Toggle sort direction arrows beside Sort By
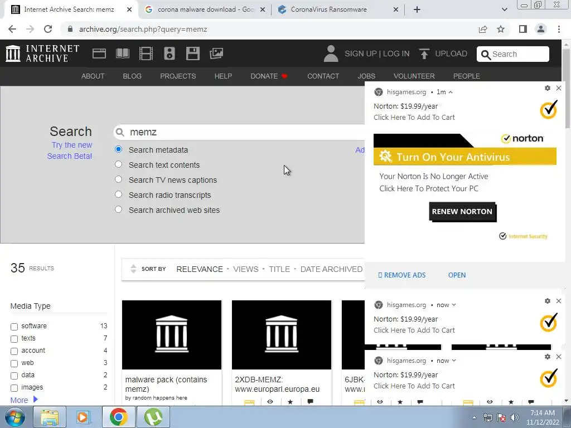Screen dimensions: 571x428 (x=133, y=269)
